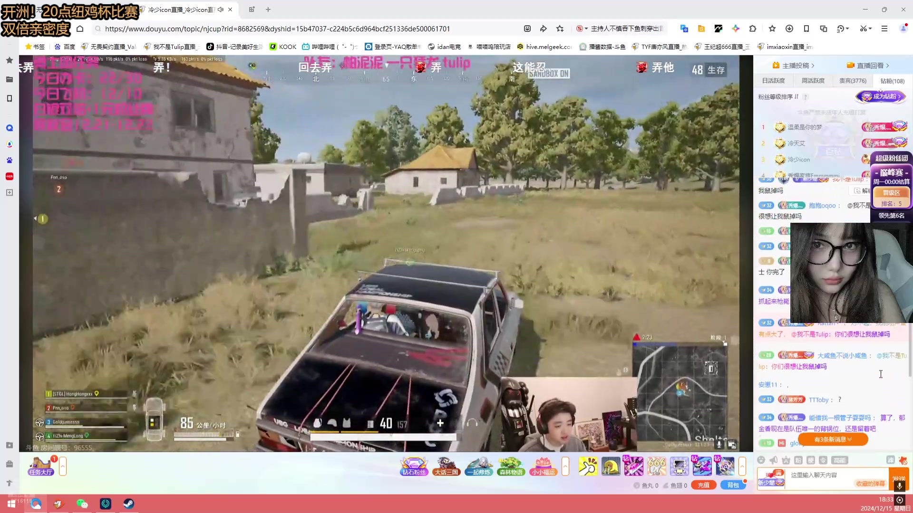Switch to the 钻粉(108) tab
The width and height of the screenshot is (913, 513).
(x=892, y=81)
